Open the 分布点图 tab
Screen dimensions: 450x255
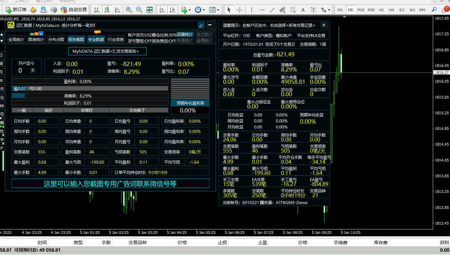[56, 39]
